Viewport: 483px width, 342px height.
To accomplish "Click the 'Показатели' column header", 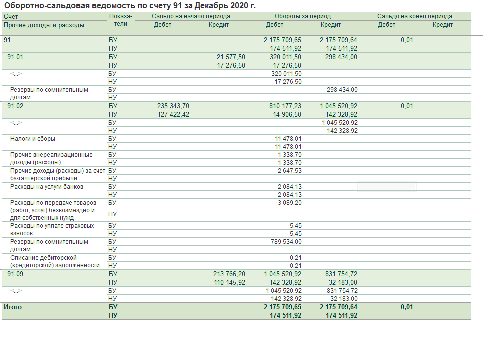I will tap(120, 20).
